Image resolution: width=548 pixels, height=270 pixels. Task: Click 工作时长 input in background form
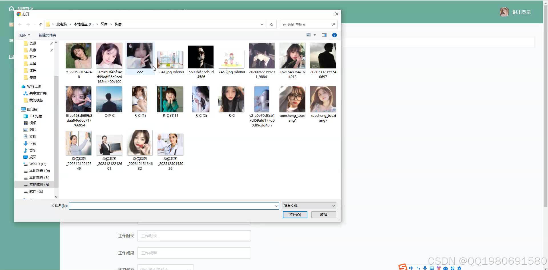pos(194,236)
